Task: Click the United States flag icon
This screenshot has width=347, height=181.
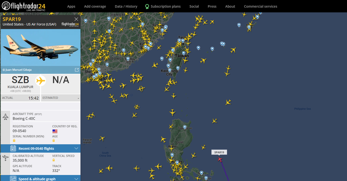Action: pos(55,131)
